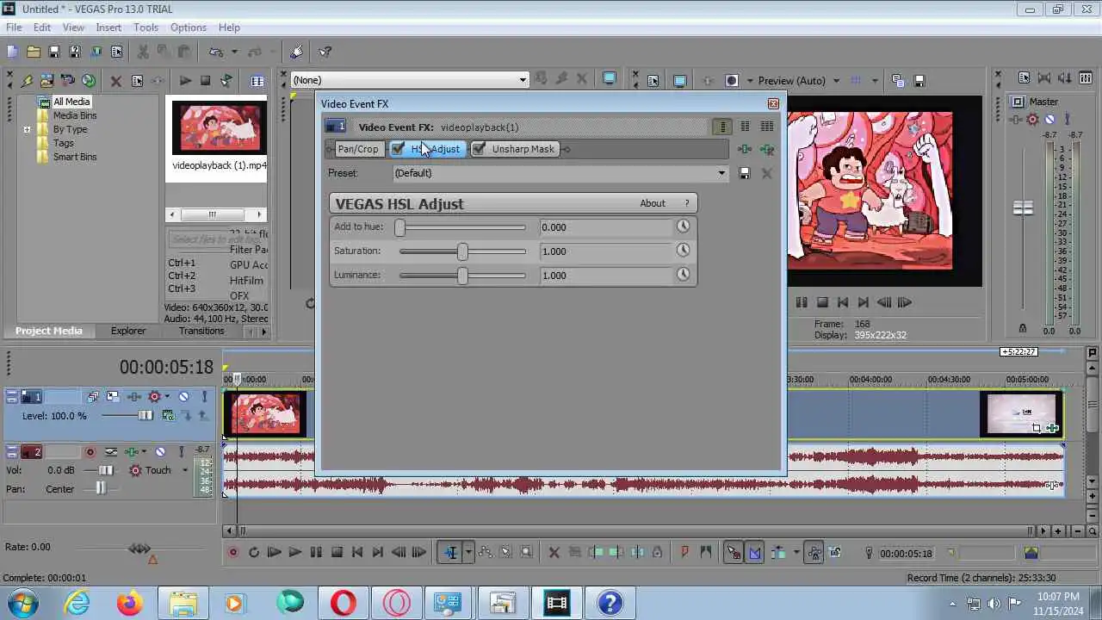The height and width of the screenshot is (620, 1102).
Task: Select the Media Bins folder
Action: coord(75,115)
